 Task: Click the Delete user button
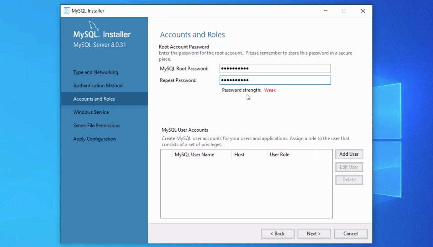349,180
